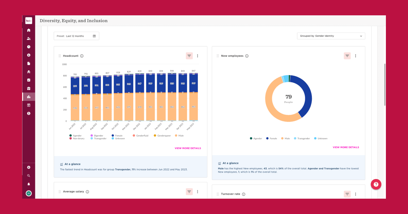Open the Home icon in sidebar
Viewport: 408px width, 214px height.
coord(29,30)
